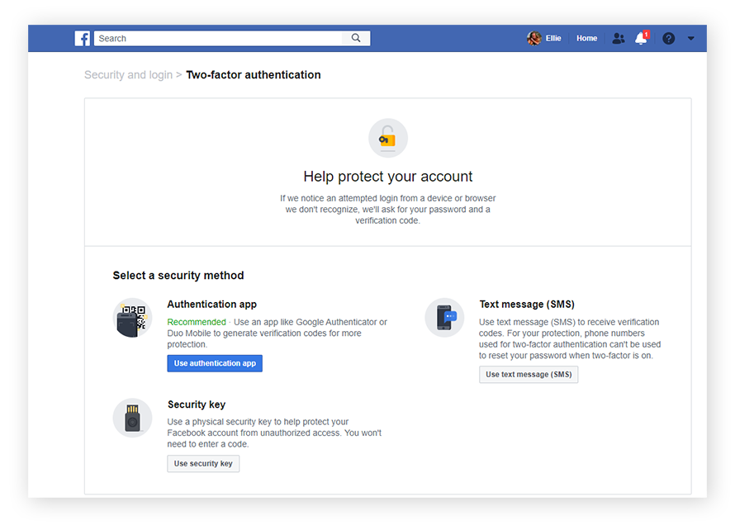Click the Use security key button
The width and height of the screenshot is (735, 525).
pos(203,463)
